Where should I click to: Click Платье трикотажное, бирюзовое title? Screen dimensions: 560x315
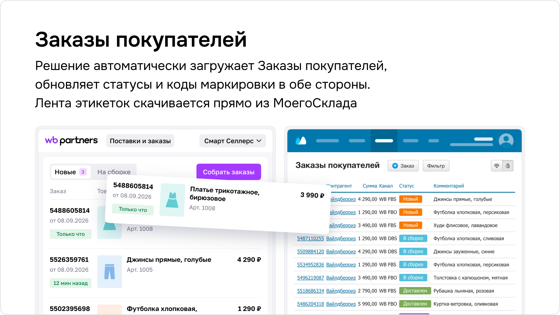[225, 194]
